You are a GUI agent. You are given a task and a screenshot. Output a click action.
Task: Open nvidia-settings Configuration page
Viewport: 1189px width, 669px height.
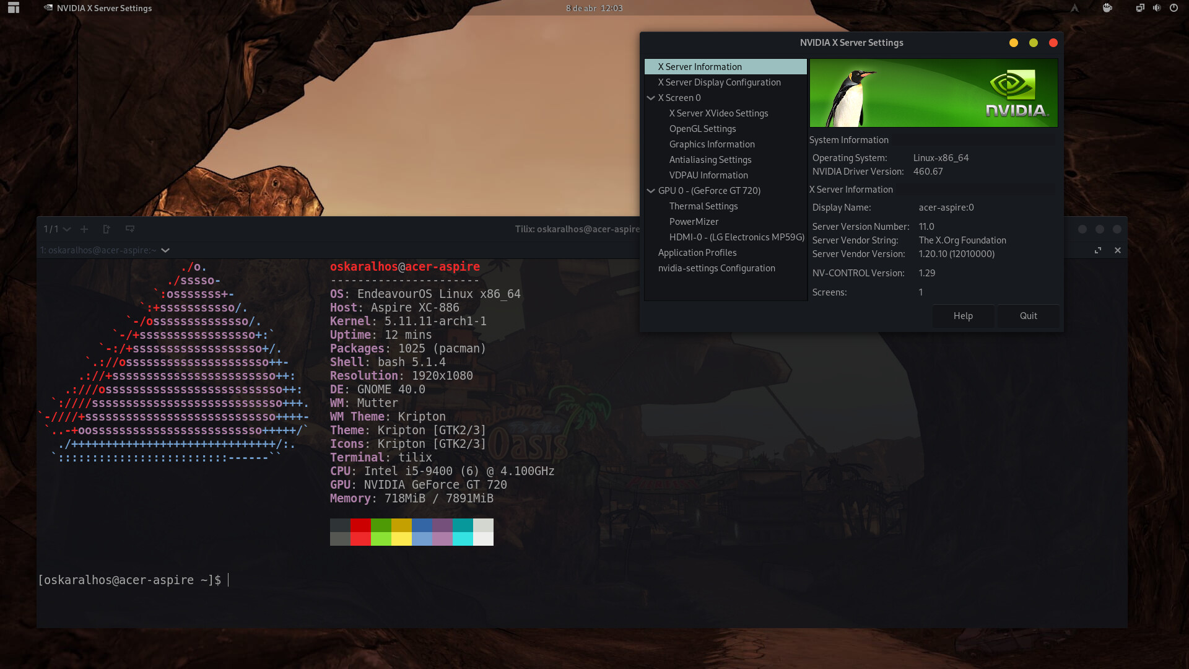[x=716, y=268]
